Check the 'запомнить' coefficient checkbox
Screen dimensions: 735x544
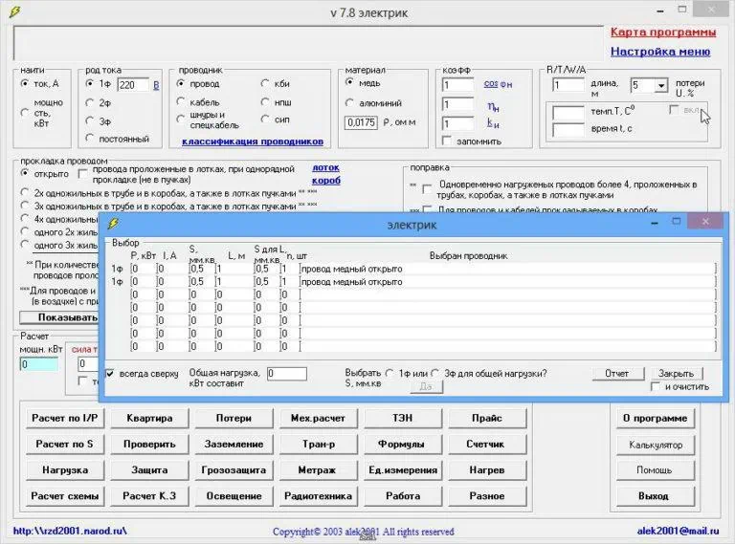(x=447, y=141)
